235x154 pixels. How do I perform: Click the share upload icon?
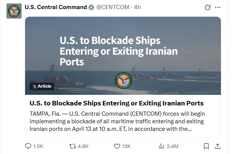(x=218, y=146)
